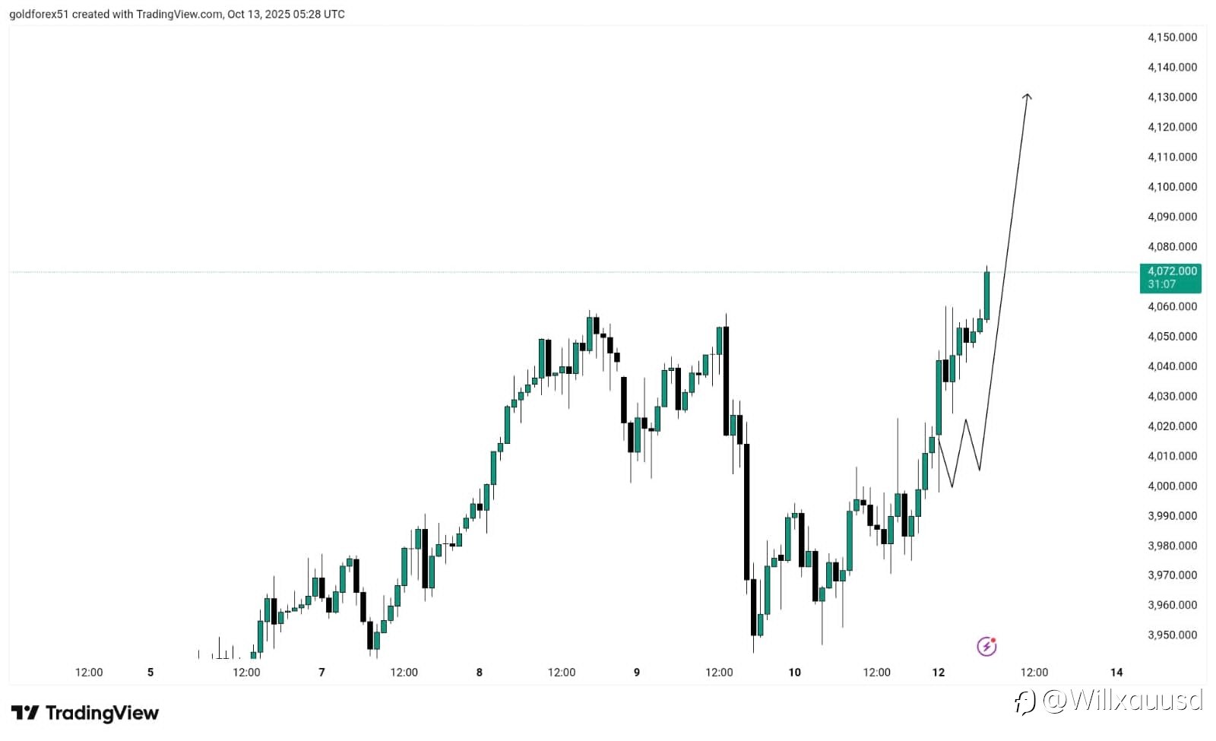Click the 4,130.000 price axis label

click(1172, 97)
